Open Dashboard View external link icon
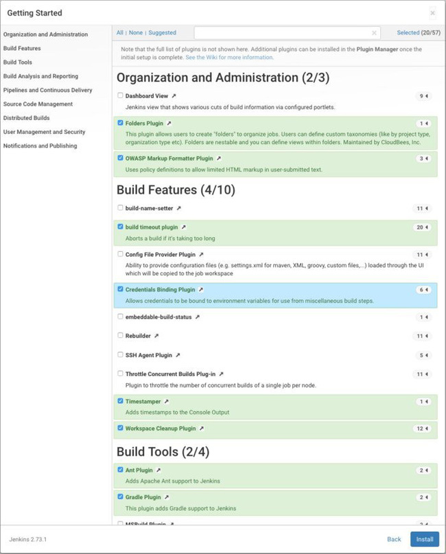Image resolution: width=446 pixels, height=554 pixels. pyautogui.click(x=174, y=95)
